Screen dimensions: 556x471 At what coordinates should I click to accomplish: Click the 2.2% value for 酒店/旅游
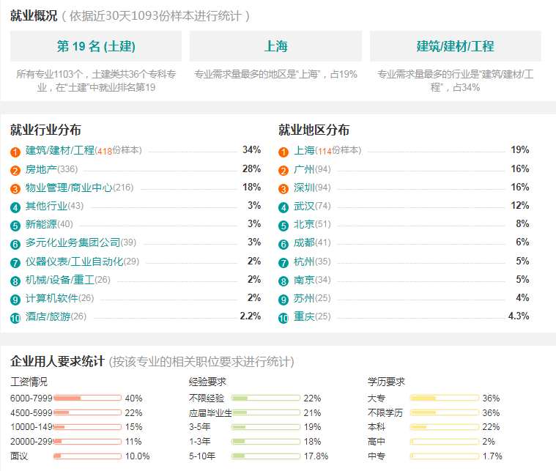click(251, 316)
